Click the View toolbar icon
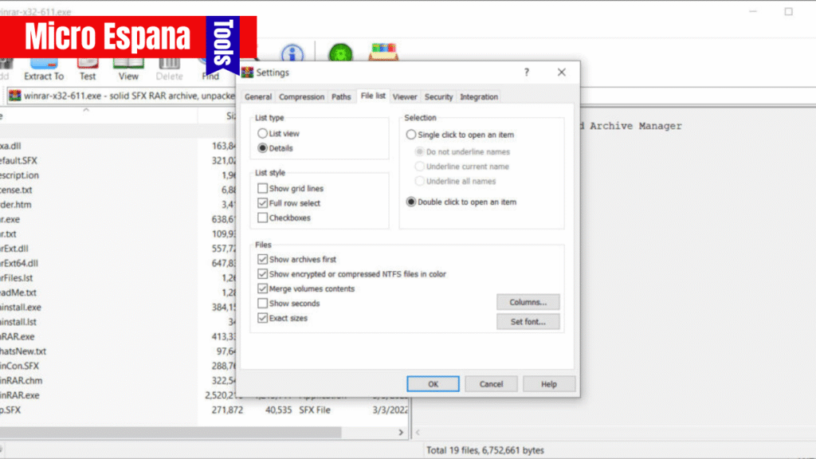This screenshot has height=459, width=816. [x=128, y=64]
